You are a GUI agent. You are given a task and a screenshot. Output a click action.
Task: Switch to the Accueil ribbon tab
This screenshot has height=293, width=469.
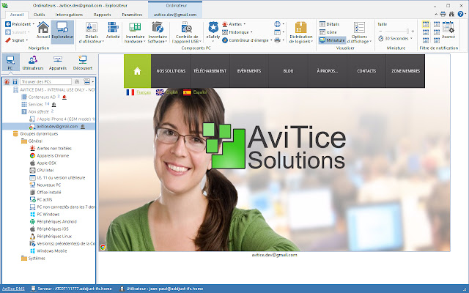click(17, 15)
